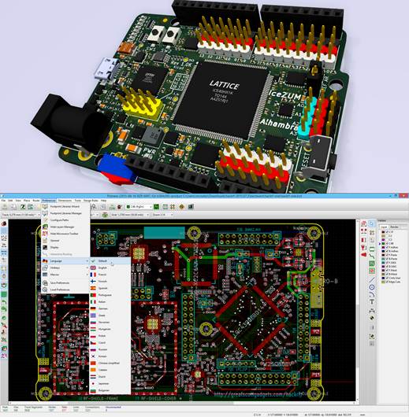Open General preferences entry
Image resolution: width=409 pixels, height=417 pixels.
(65, 241)
